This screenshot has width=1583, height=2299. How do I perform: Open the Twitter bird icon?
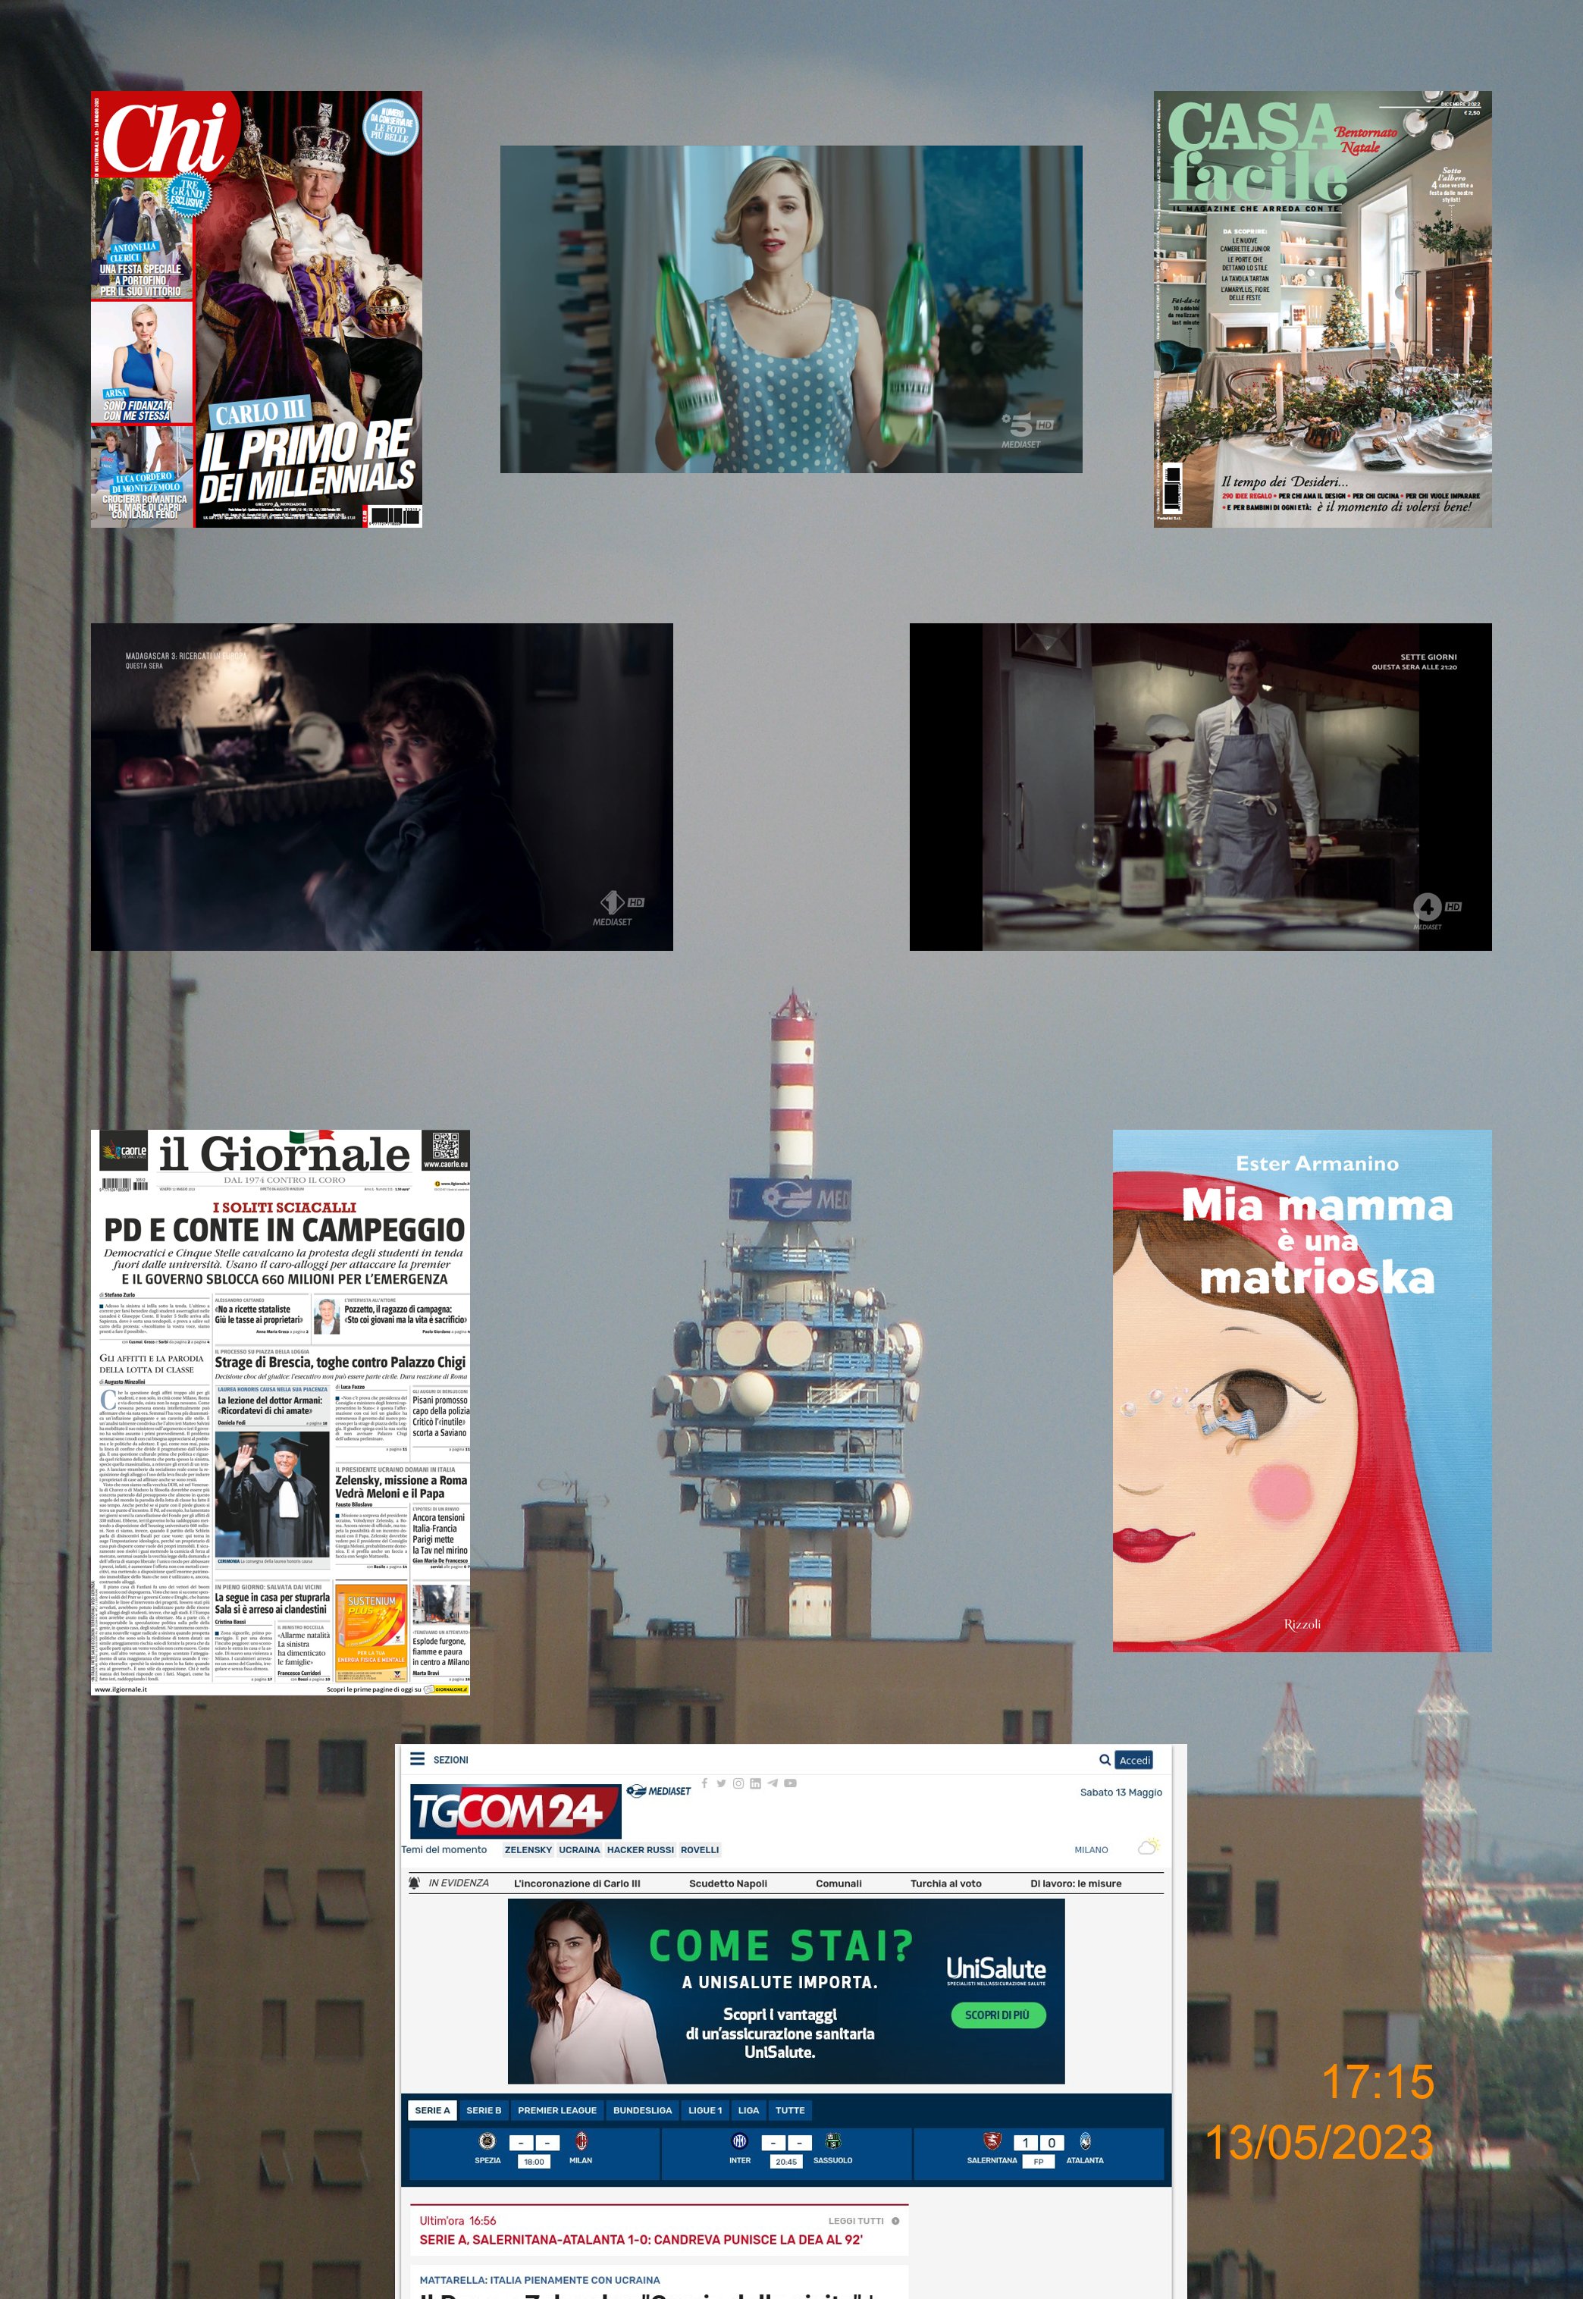721,1783
